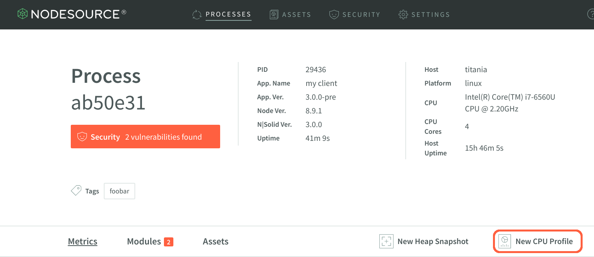Go to the SETTINGS navigation item
The height and width of the screenshot is (257, 594).
[430, 15]
